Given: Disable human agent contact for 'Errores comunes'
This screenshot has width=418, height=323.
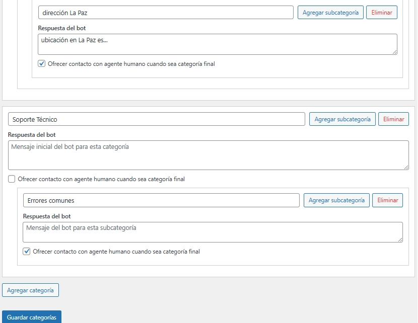Looking at the screenshot, I should [27, 252].
